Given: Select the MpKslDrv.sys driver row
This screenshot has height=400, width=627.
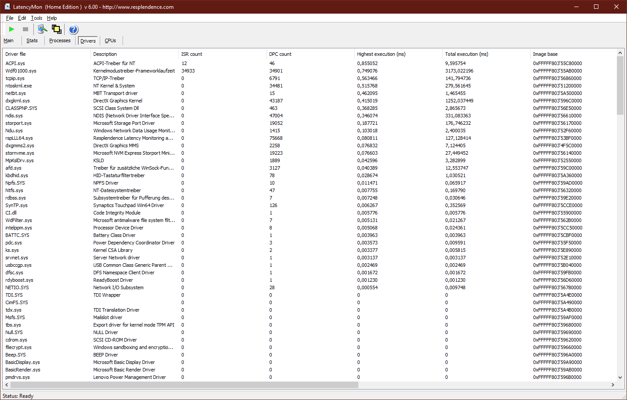Looking at the screenshot, I should (x=310, y=160).
